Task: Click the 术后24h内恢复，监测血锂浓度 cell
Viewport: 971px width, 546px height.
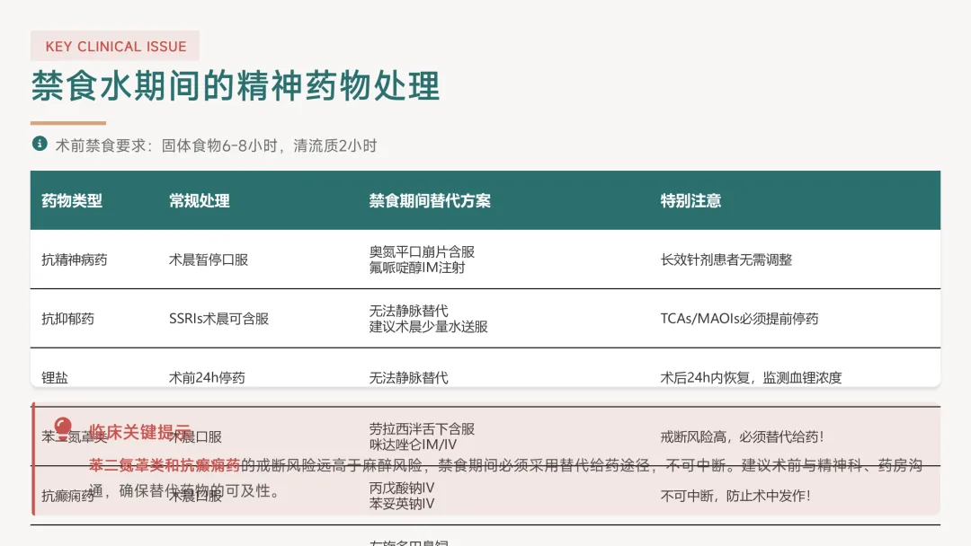Action: 751,378
